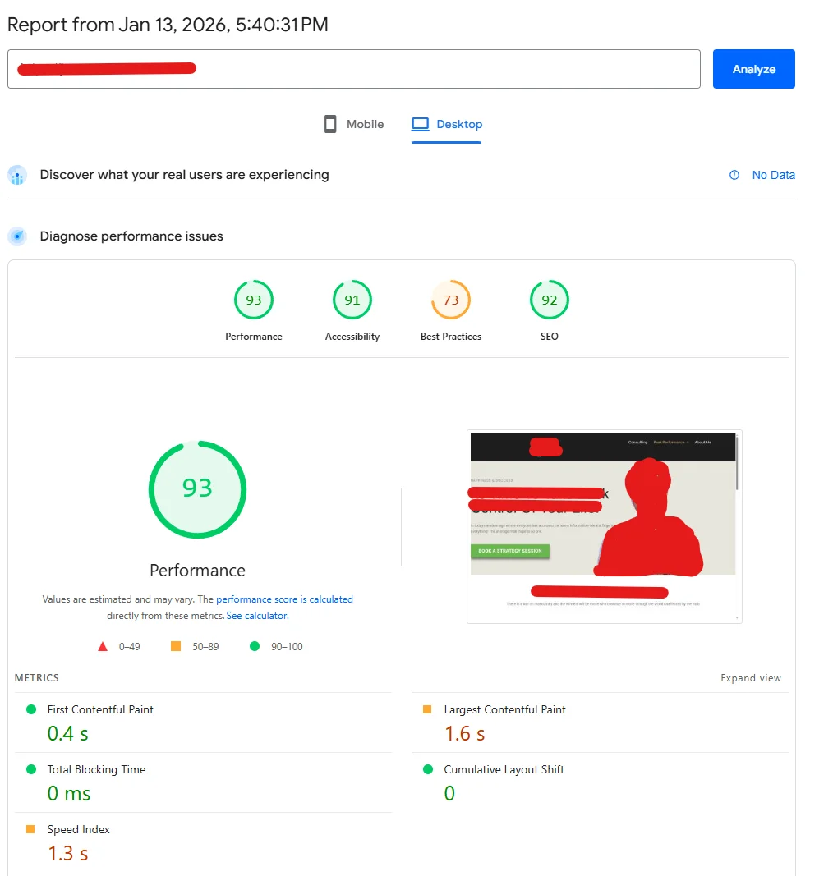The width and height of the screenshot is (833, 876).
Task: Click the SEO score circle showing 92
Action: (x=549, y=300)
